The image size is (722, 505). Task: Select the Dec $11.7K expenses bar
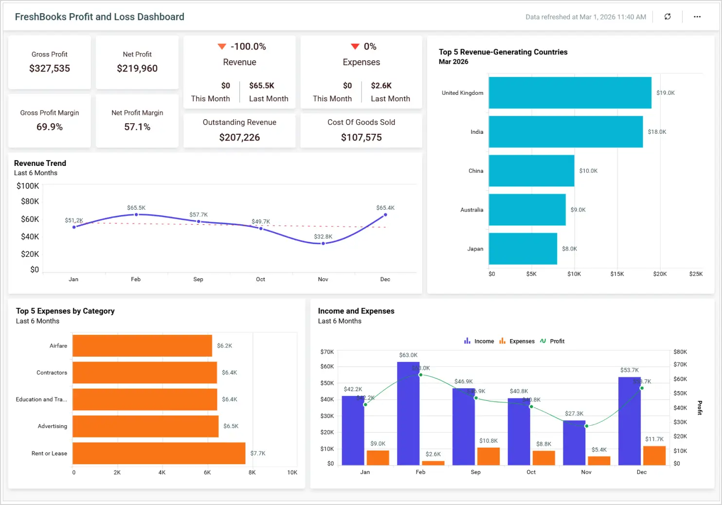click(x=654, y=455)
